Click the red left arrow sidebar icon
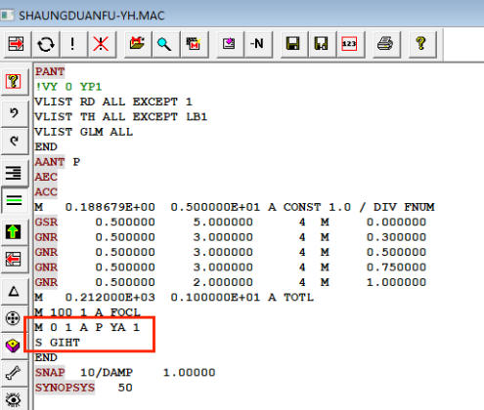Viewport: 484px width, 410px height. click(x=14, y=260)
